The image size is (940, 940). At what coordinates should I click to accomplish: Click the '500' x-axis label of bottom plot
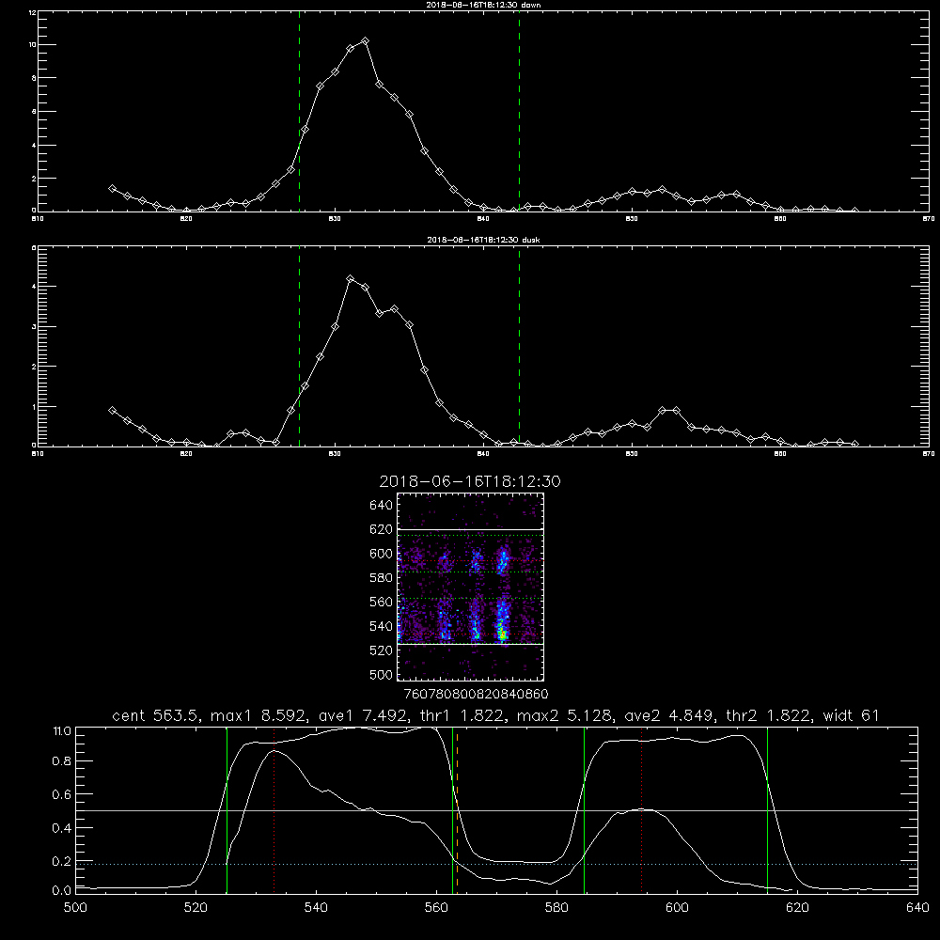(75, 908)
